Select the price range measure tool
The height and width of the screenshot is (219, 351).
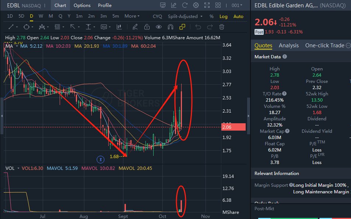(88, 27)
